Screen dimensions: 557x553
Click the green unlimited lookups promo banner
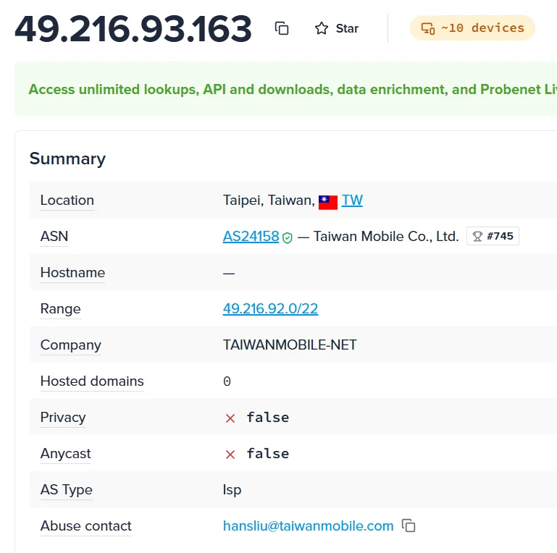pos(285,89)
